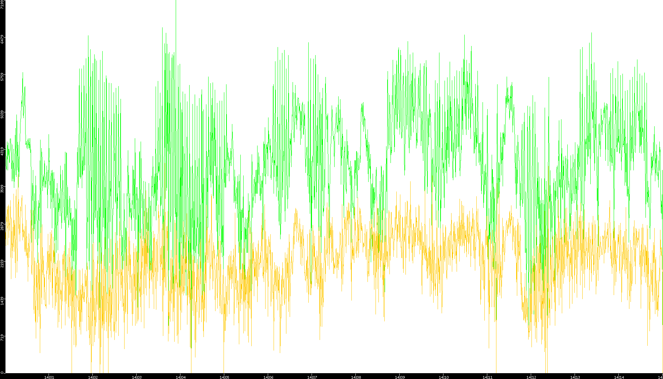
Task: Pick the 14:08 time axis label
Action: 356,377
